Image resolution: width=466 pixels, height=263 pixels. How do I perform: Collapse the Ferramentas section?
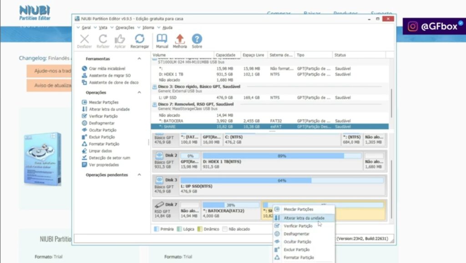coord(139,59)
